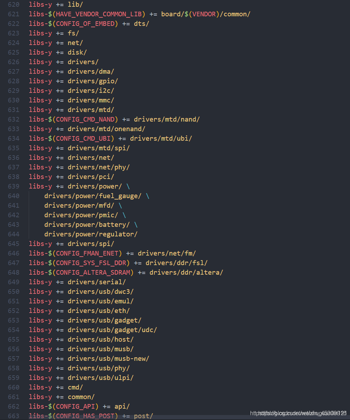350x420 pixels.
Task: Click 'board/$(VENDOR)/common/' path
Action: (206, 14)
